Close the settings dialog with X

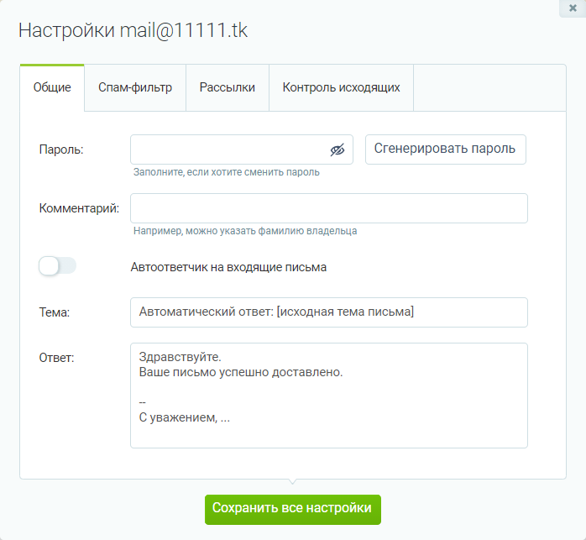click(573, 8)
